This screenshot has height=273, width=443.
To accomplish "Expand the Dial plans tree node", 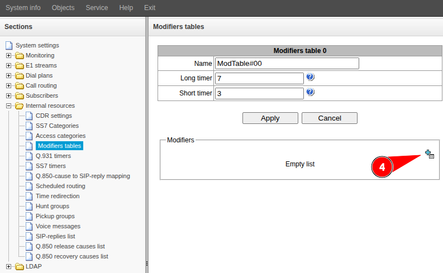I will 8,76.
